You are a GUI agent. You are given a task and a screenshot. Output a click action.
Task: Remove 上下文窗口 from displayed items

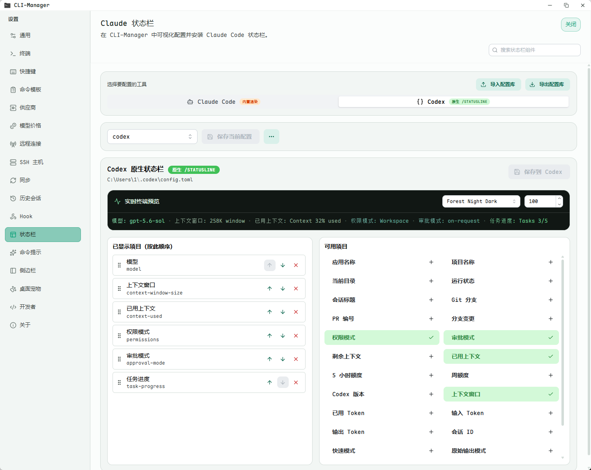pyautogui.click(x=296, y=289)
